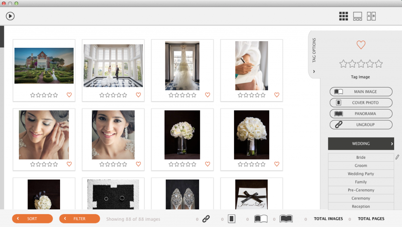
Task: Favorite the large white peony bouquet photo
Action: (277, 164)
